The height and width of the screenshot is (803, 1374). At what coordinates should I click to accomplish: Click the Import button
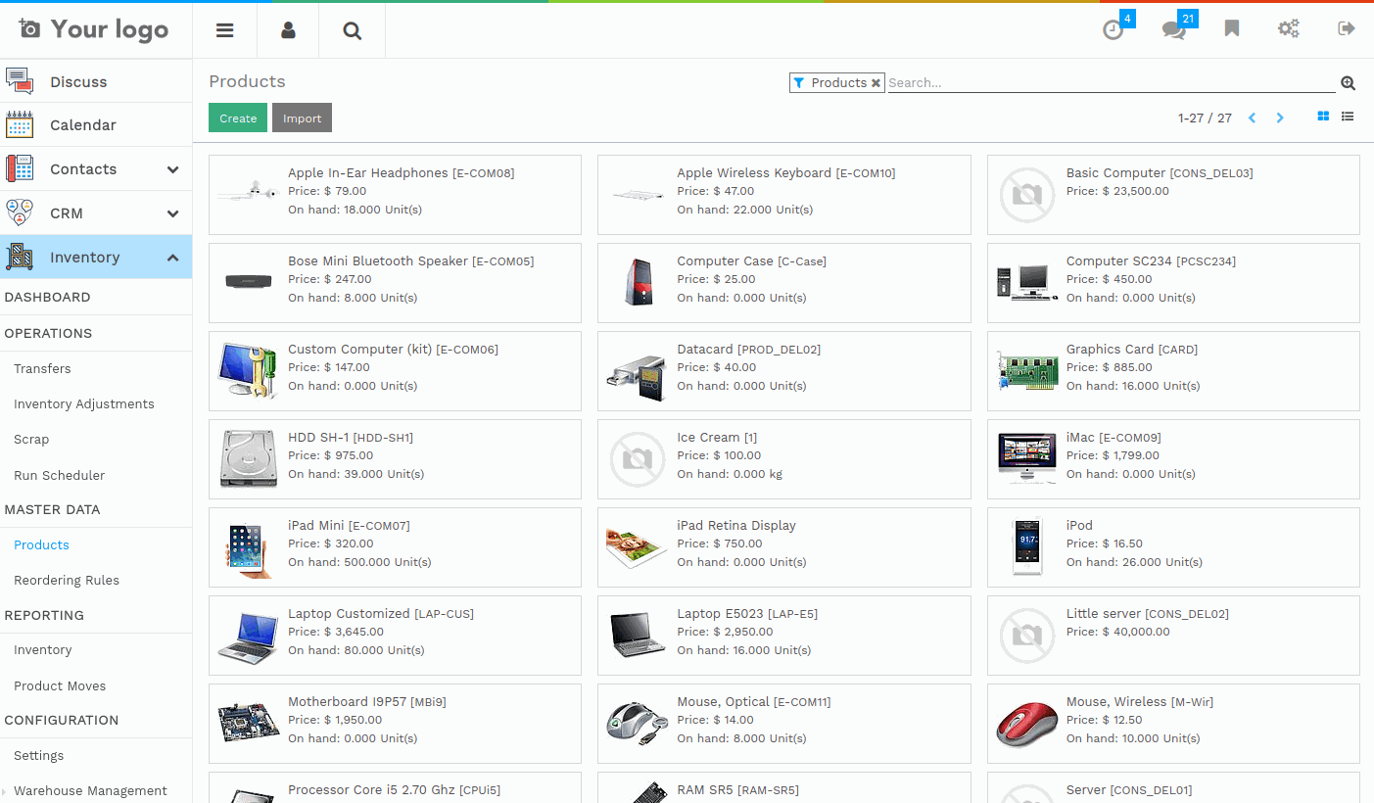click(302, 118)
